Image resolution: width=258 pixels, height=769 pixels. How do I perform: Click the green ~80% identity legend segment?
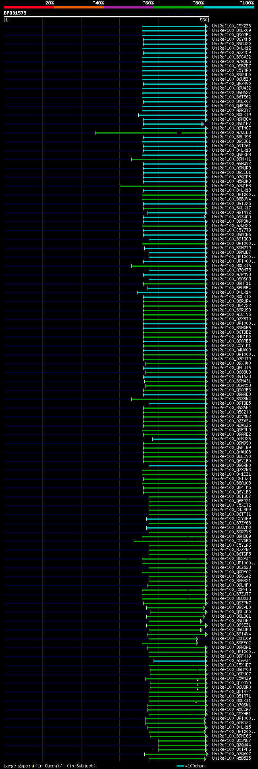tap(179, 7)
